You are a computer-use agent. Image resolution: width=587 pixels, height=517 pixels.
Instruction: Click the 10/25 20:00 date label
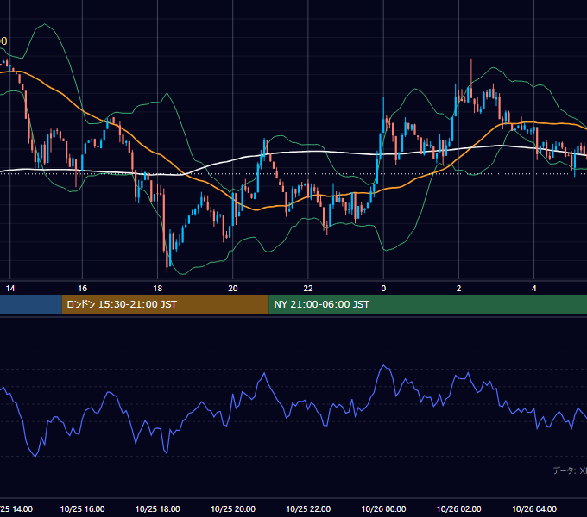[x=233, y=508]
